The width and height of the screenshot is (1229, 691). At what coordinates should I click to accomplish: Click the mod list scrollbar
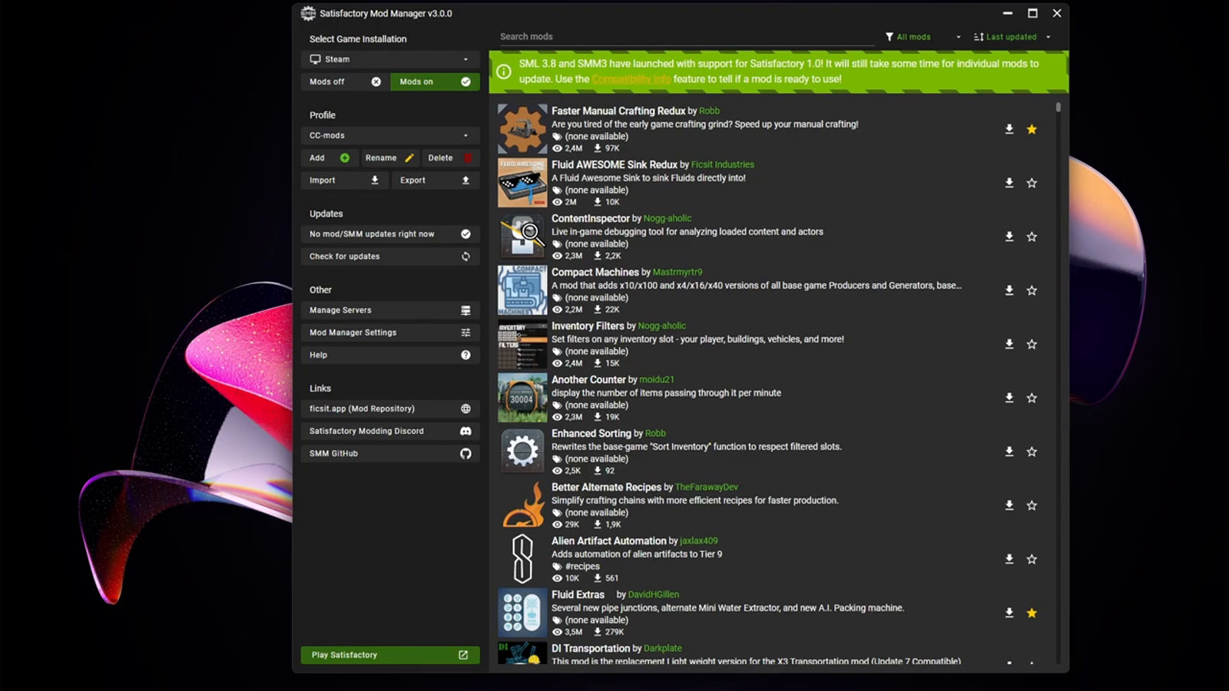coord(1058,107)
